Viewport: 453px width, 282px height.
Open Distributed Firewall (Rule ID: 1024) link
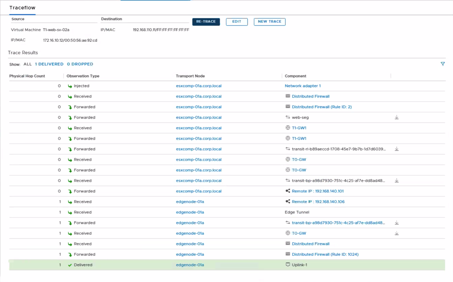[325, 254]
